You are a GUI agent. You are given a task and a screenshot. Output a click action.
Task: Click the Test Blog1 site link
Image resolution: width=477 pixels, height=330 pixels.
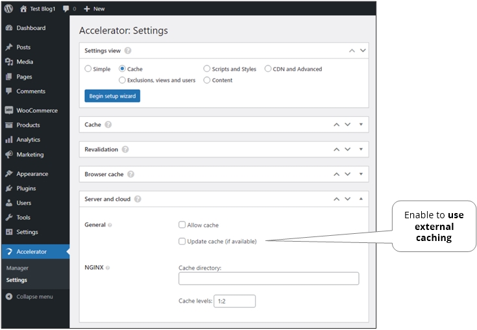click(x=43, y=9)
